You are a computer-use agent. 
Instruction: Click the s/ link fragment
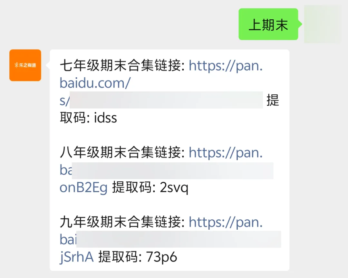64,101
